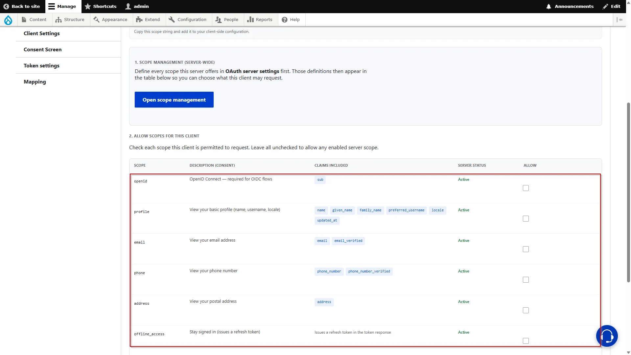Image resolution: width=631 pixels, height=355 pixels.
Task: Click the Active status in the profile row
Action: (464, 210)
